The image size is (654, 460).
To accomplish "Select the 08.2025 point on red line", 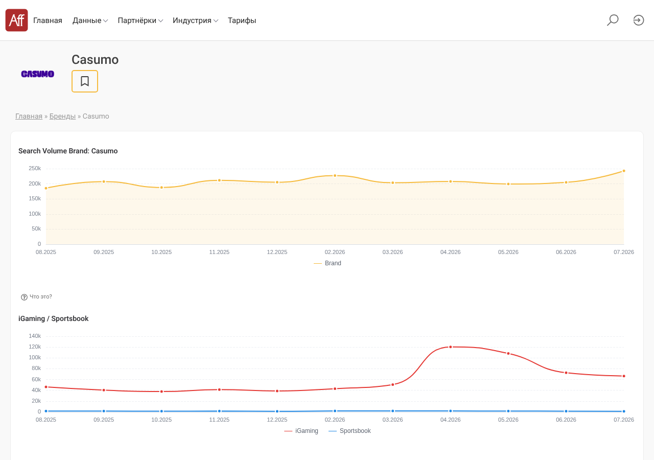I will click(46, 387).
